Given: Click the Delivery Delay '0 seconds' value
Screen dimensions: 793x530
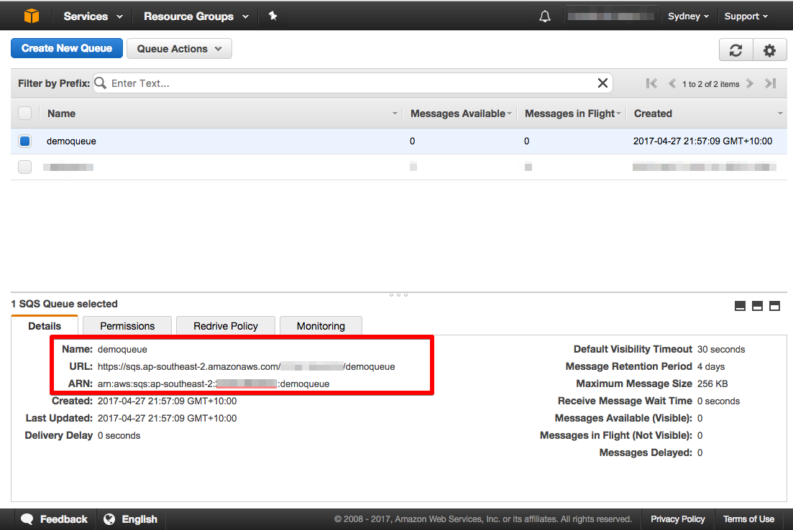Looking at the screenshot, I should [x=119, y=435].
